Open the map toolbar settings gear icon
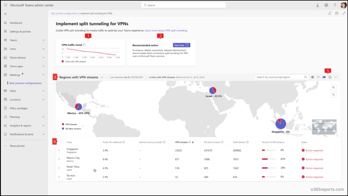Image resolution: width=348 pixels, height=196 pixels. coord(330,77)
